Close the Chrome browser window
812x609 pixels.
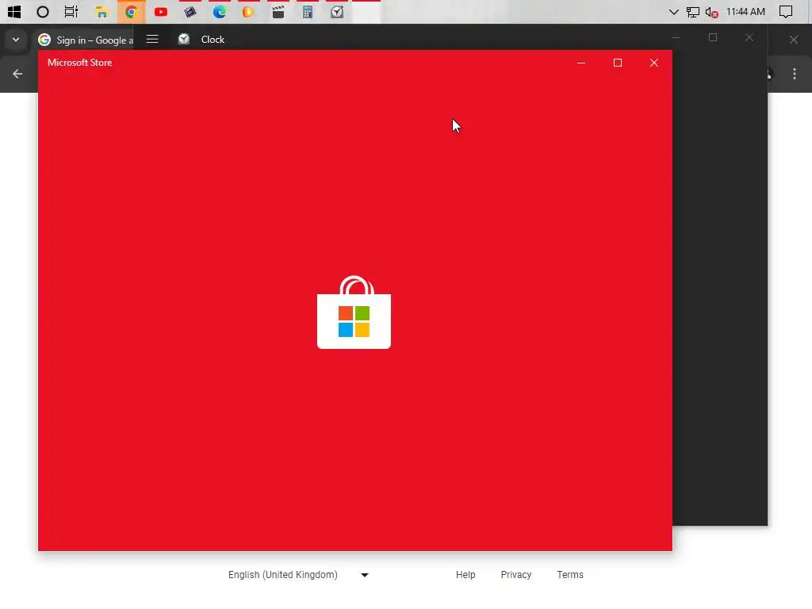coord(793,40)
